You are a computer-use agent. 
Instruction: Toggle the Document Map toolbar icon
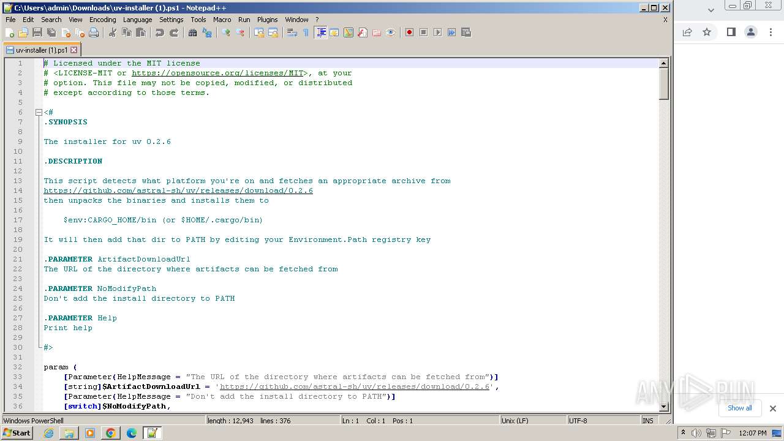click(x=349, y=32)
